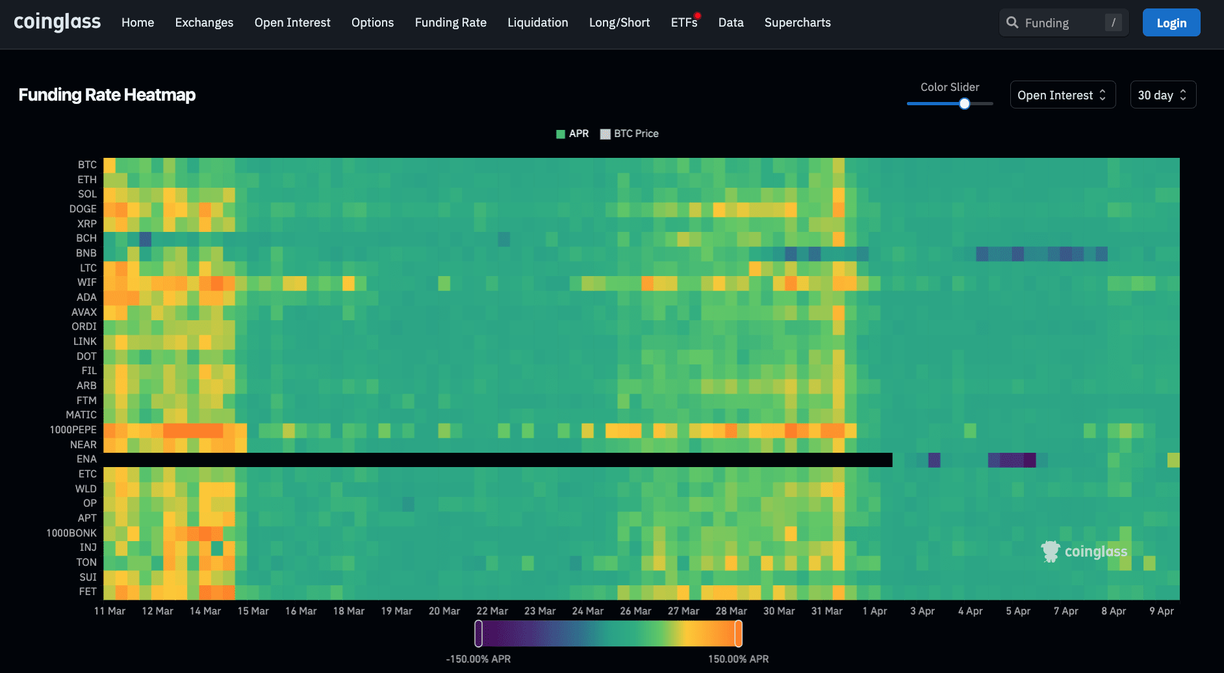Select the Liquidation navigation item
Viewport: 1224px width, 673px height.
click(x=537, y=22)
